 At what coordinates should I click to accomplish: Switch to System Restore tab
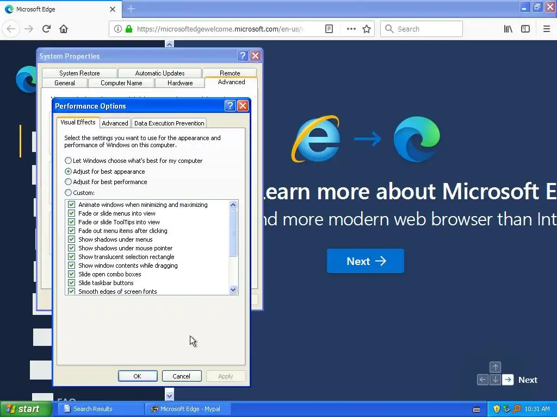(x=79, y=73)
